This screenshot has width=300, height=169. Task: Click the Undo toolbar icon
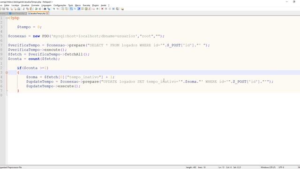(x=36, y=9)
